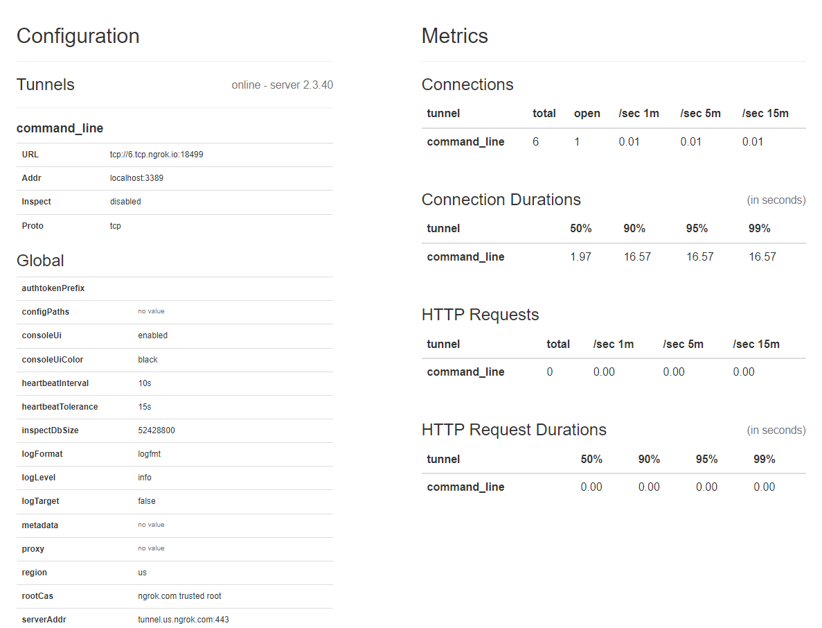Click the inspectDbSize value 52428800
Screen dimensions: 822x628
tap(157, 430)
